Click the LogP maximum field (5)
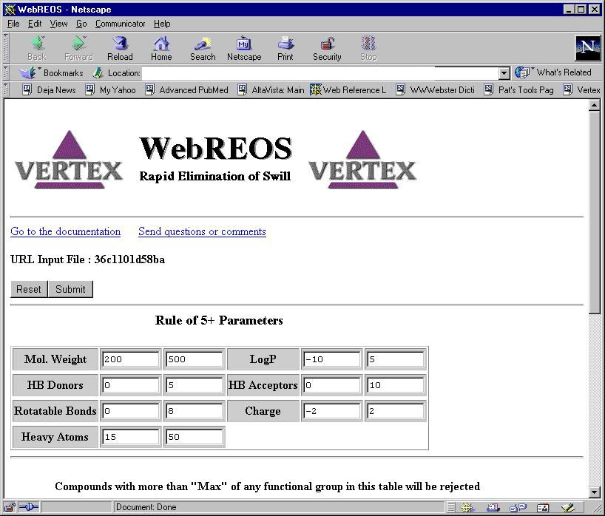This screenshot has width=605, height=516. (x=396, y=359)
